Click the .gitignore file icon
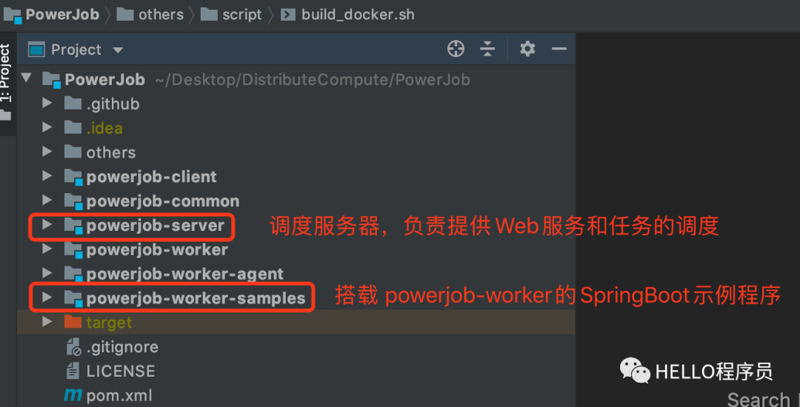800x407 pixels. 73,347
